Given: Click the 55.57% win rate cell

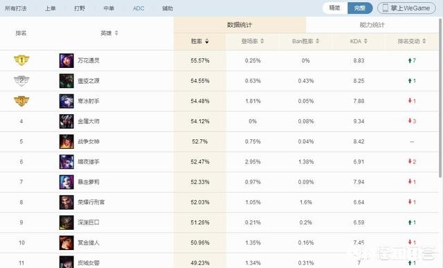Looking at the screenshot, I should tap(200, 60).
